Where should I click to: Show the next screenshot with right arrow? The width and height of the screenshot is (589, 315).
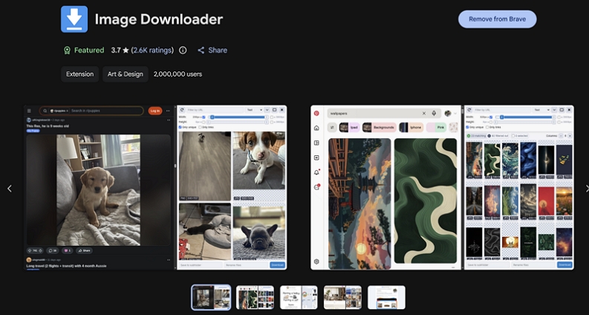pos(586,188)
